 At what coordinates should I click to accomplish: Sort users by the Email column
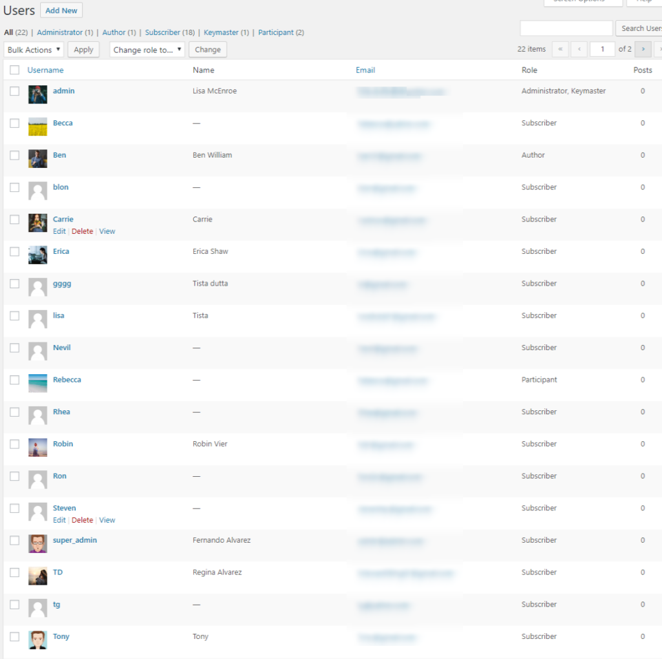coord(365,70)
